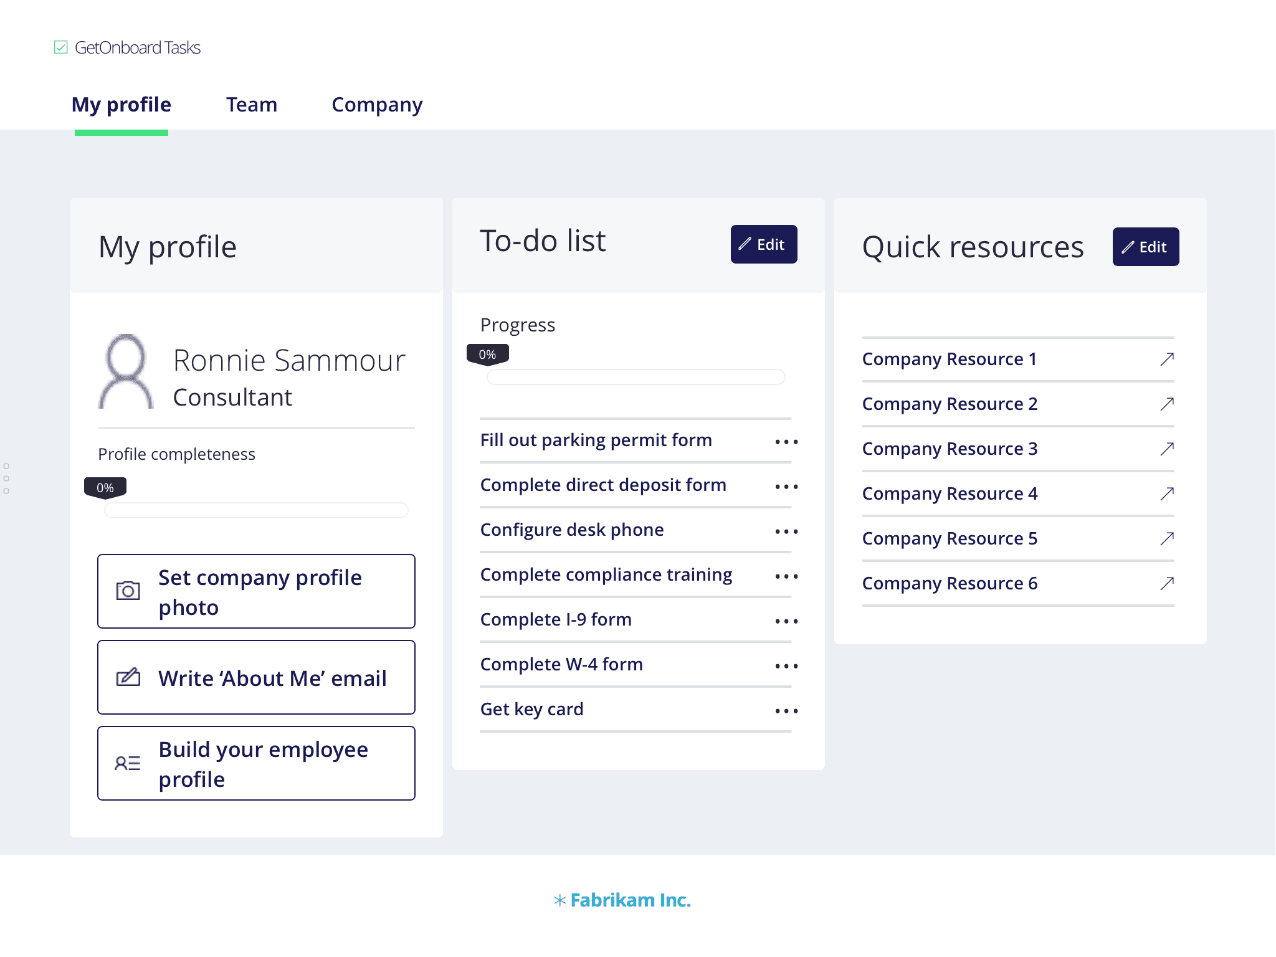Click the To-do list progress bar
Screen dimensions: 1276x957
pos(636,376)
